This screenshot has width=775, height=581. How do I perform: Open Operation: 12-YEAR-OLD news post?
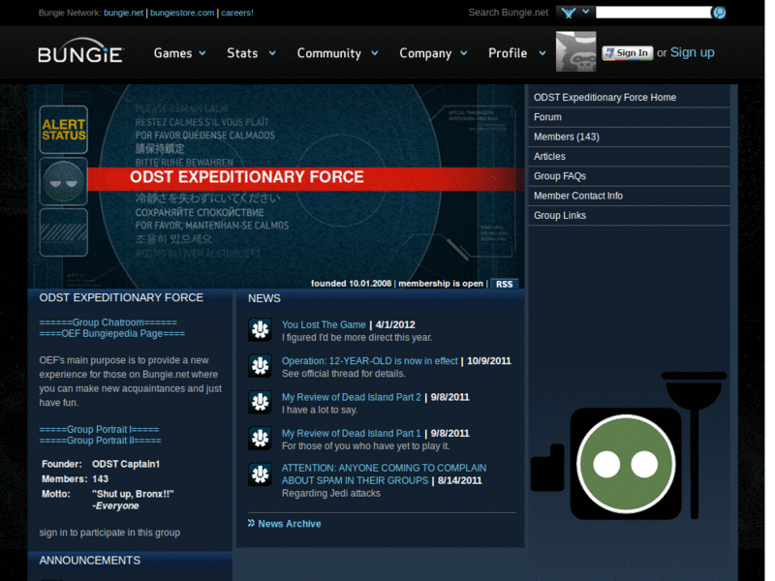pyautogui.click(x=370, y=360)
